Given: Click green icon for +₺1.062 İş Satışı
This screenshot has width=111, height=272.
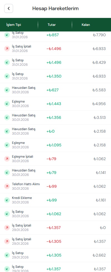Looking at the screenshot, I should coord(7,214).
